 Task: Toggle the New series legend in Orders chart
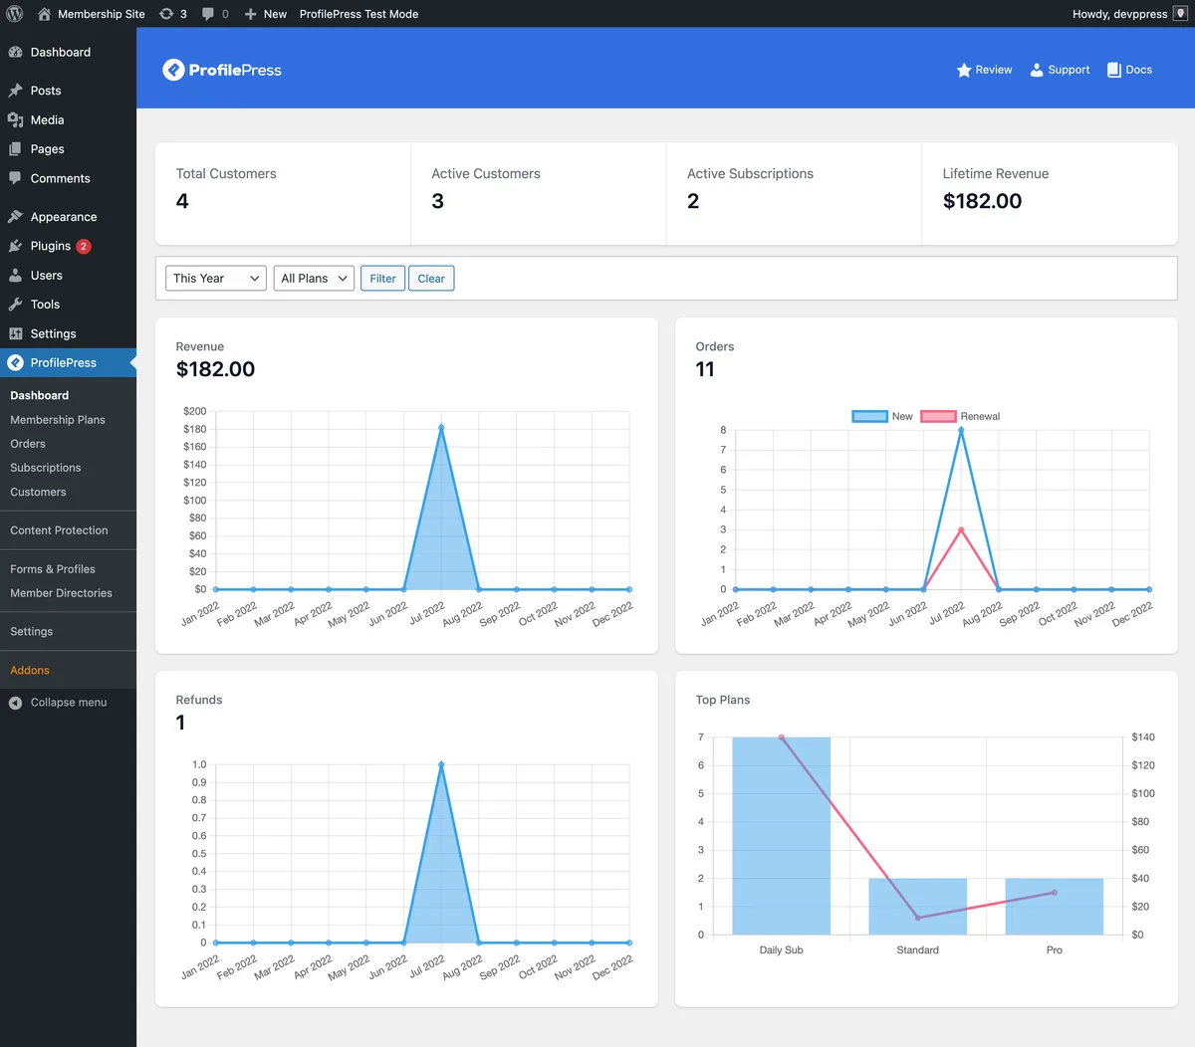(x=882, y=416)
